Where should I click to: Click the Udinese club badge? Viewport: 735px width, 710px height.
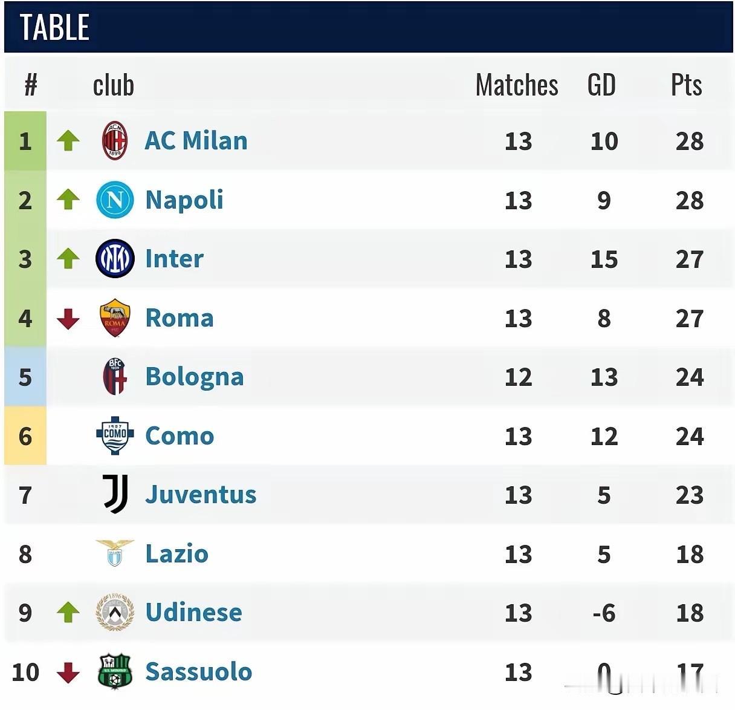(114, 612)
